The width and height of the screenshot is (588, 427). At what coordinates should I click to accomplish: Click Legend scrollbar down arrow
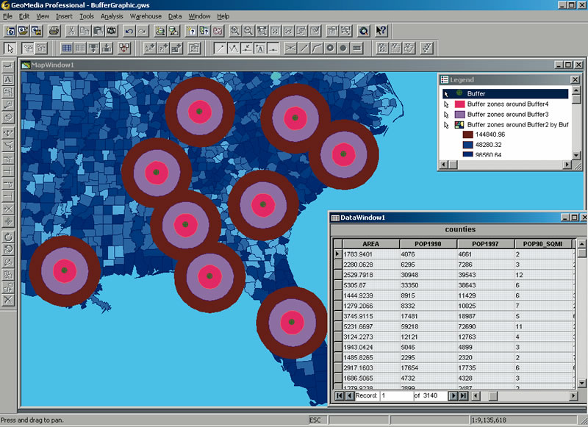coord(576,155)
